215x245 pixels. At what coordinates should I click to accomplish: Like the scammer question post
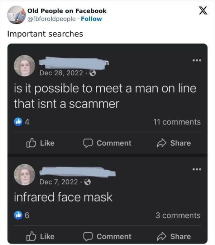point(41,143)
